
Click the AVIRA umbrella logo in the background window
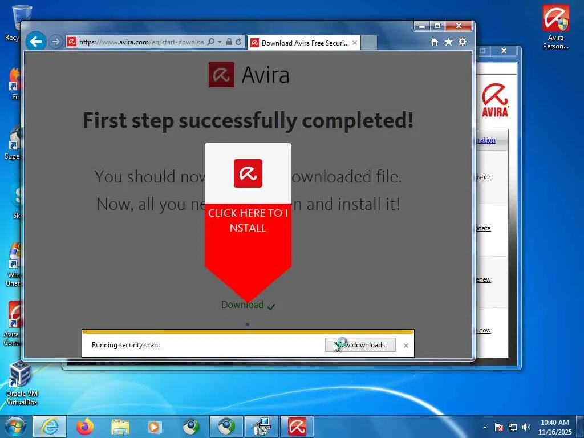coord(495,100)
